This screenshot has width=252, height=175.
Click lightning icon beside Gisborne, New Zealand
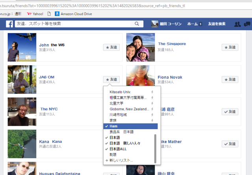tap(152, 109)
